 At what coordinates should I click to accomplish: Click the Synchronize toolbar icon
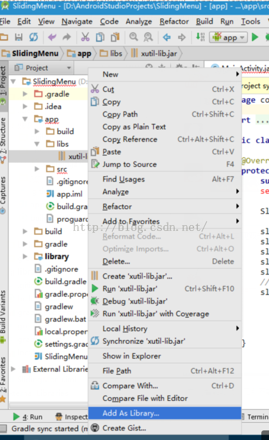[x=33, y=37]
